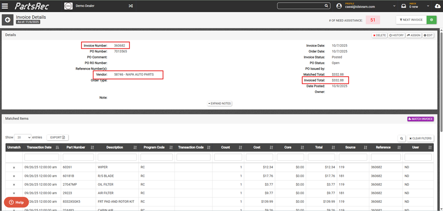Screen dimensions: 443x211
Task: Expand the inbox dropdown chevron
Action: (428, 6)
